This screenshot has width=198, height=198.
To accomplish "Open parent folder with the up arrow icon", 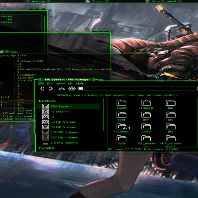I will pos(62,89).
